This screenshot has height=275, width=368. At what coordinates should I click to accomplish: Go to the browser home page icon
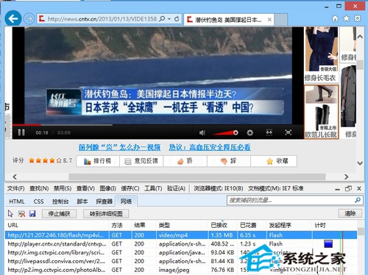click(335, 18)
